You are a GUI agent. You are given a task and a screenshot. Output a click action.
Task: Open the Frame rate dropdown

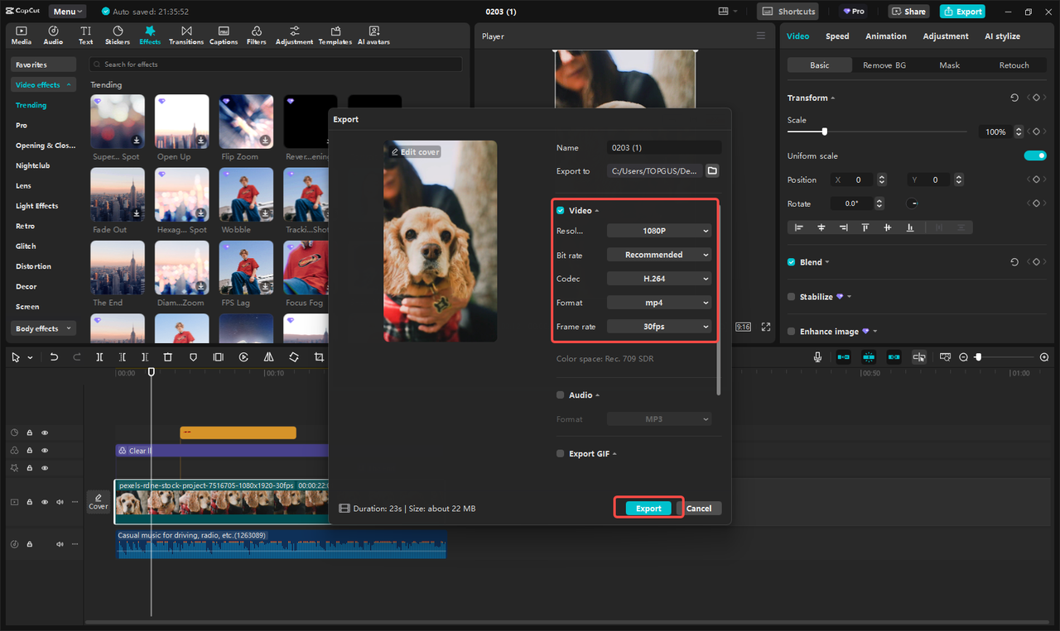(x=658, y=326)
